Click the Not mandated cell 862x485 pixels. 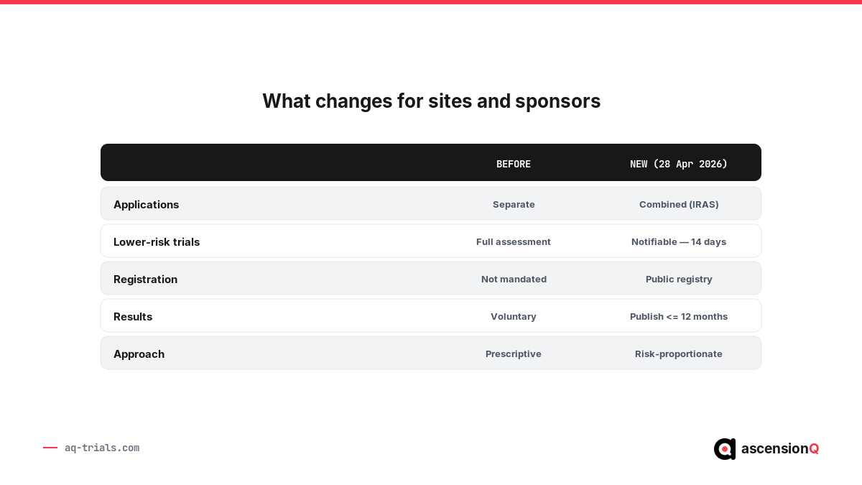pyautogui.click(x=514, y=280)
